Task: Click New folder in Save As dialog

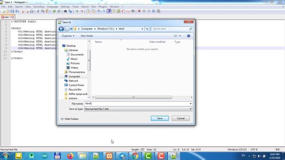Action: tap(87, 36)
